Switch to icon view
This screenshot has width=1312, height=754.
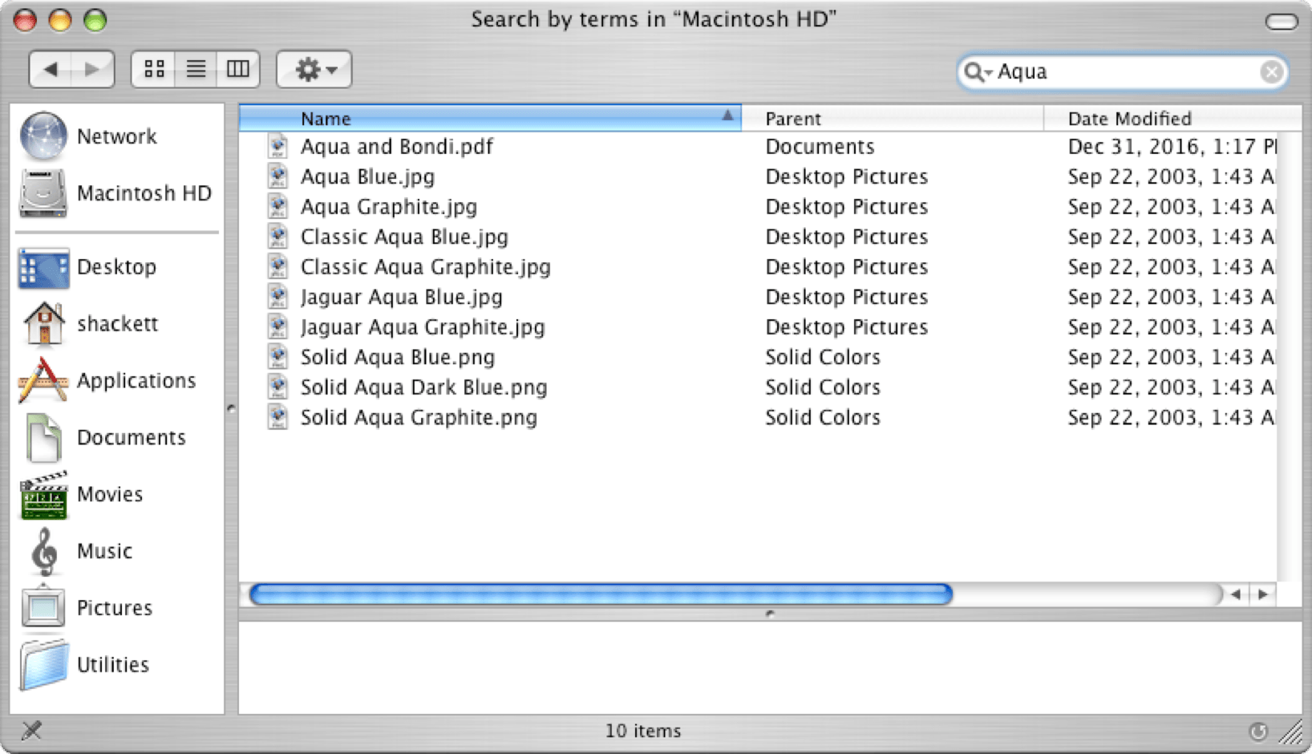click(153, 69)
